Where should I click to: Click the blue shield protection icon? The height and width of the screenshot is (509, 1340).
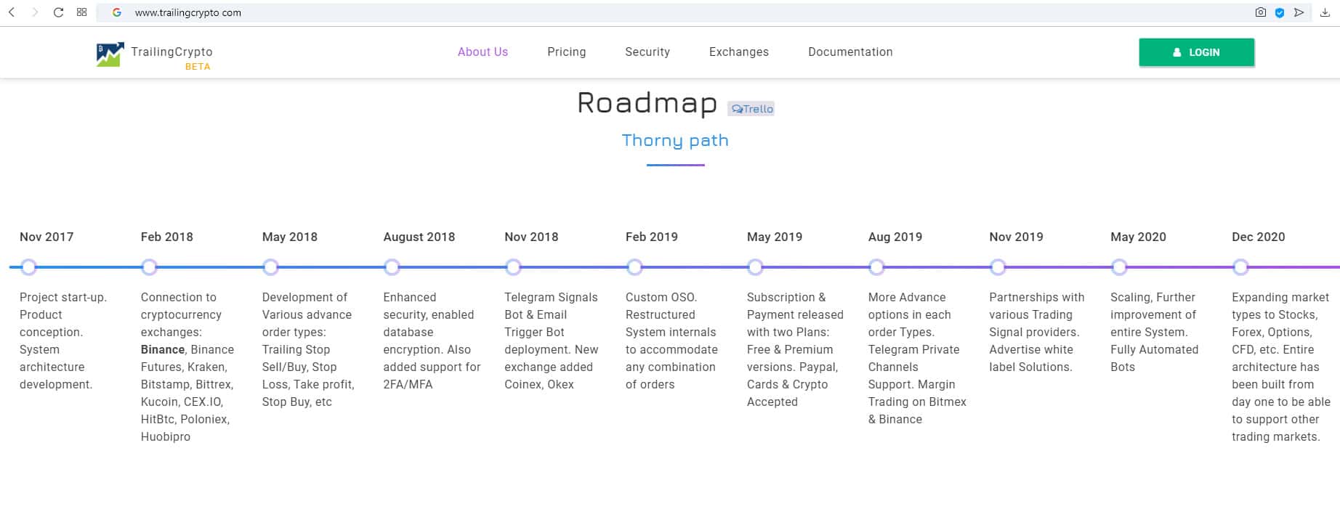pos(1280,12)
